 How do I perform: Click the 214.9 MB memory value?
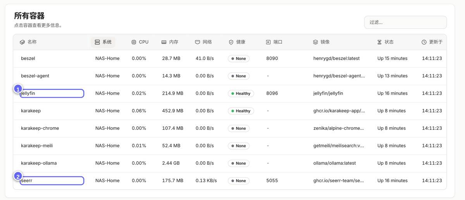point(172,93)
